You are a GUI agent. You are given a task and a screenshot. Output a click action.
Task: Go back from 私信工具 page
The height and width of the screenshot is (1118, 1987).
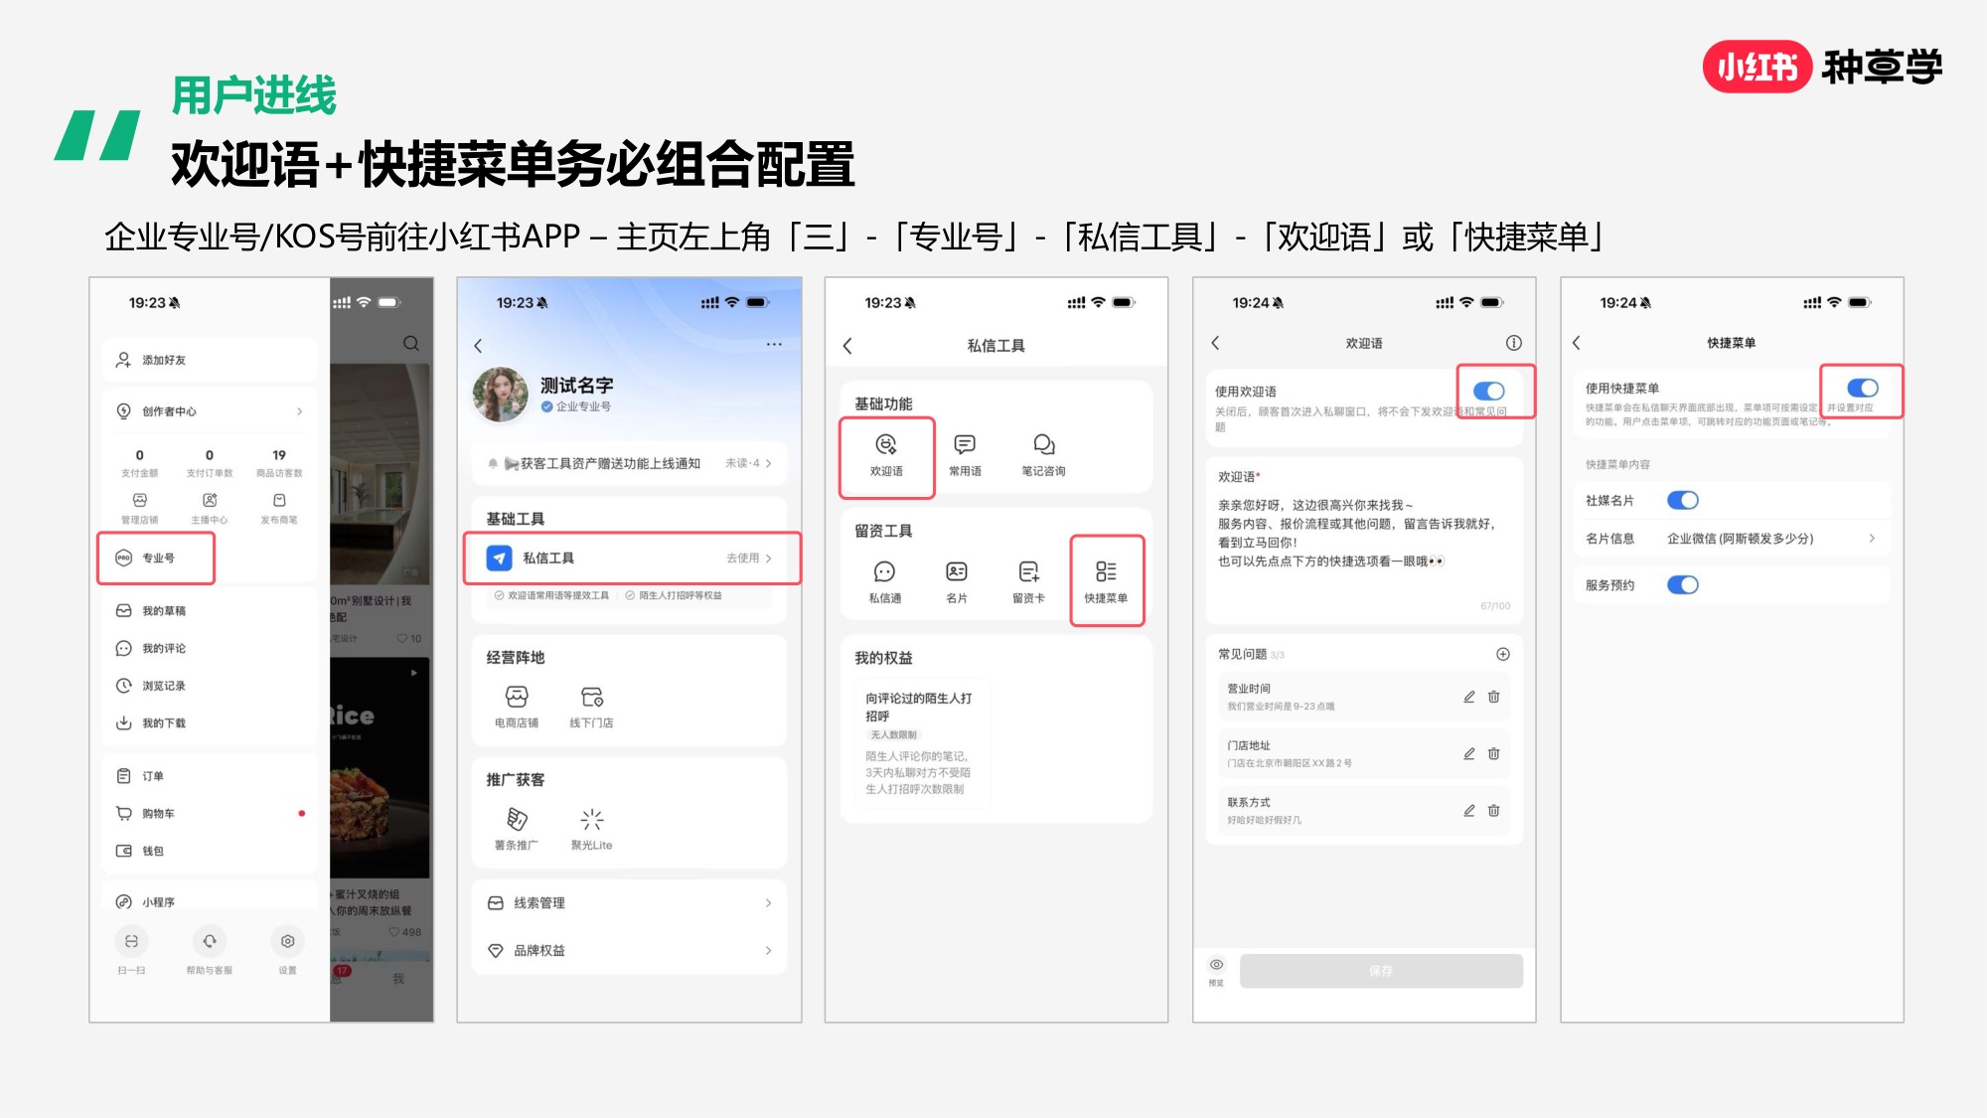847,346
